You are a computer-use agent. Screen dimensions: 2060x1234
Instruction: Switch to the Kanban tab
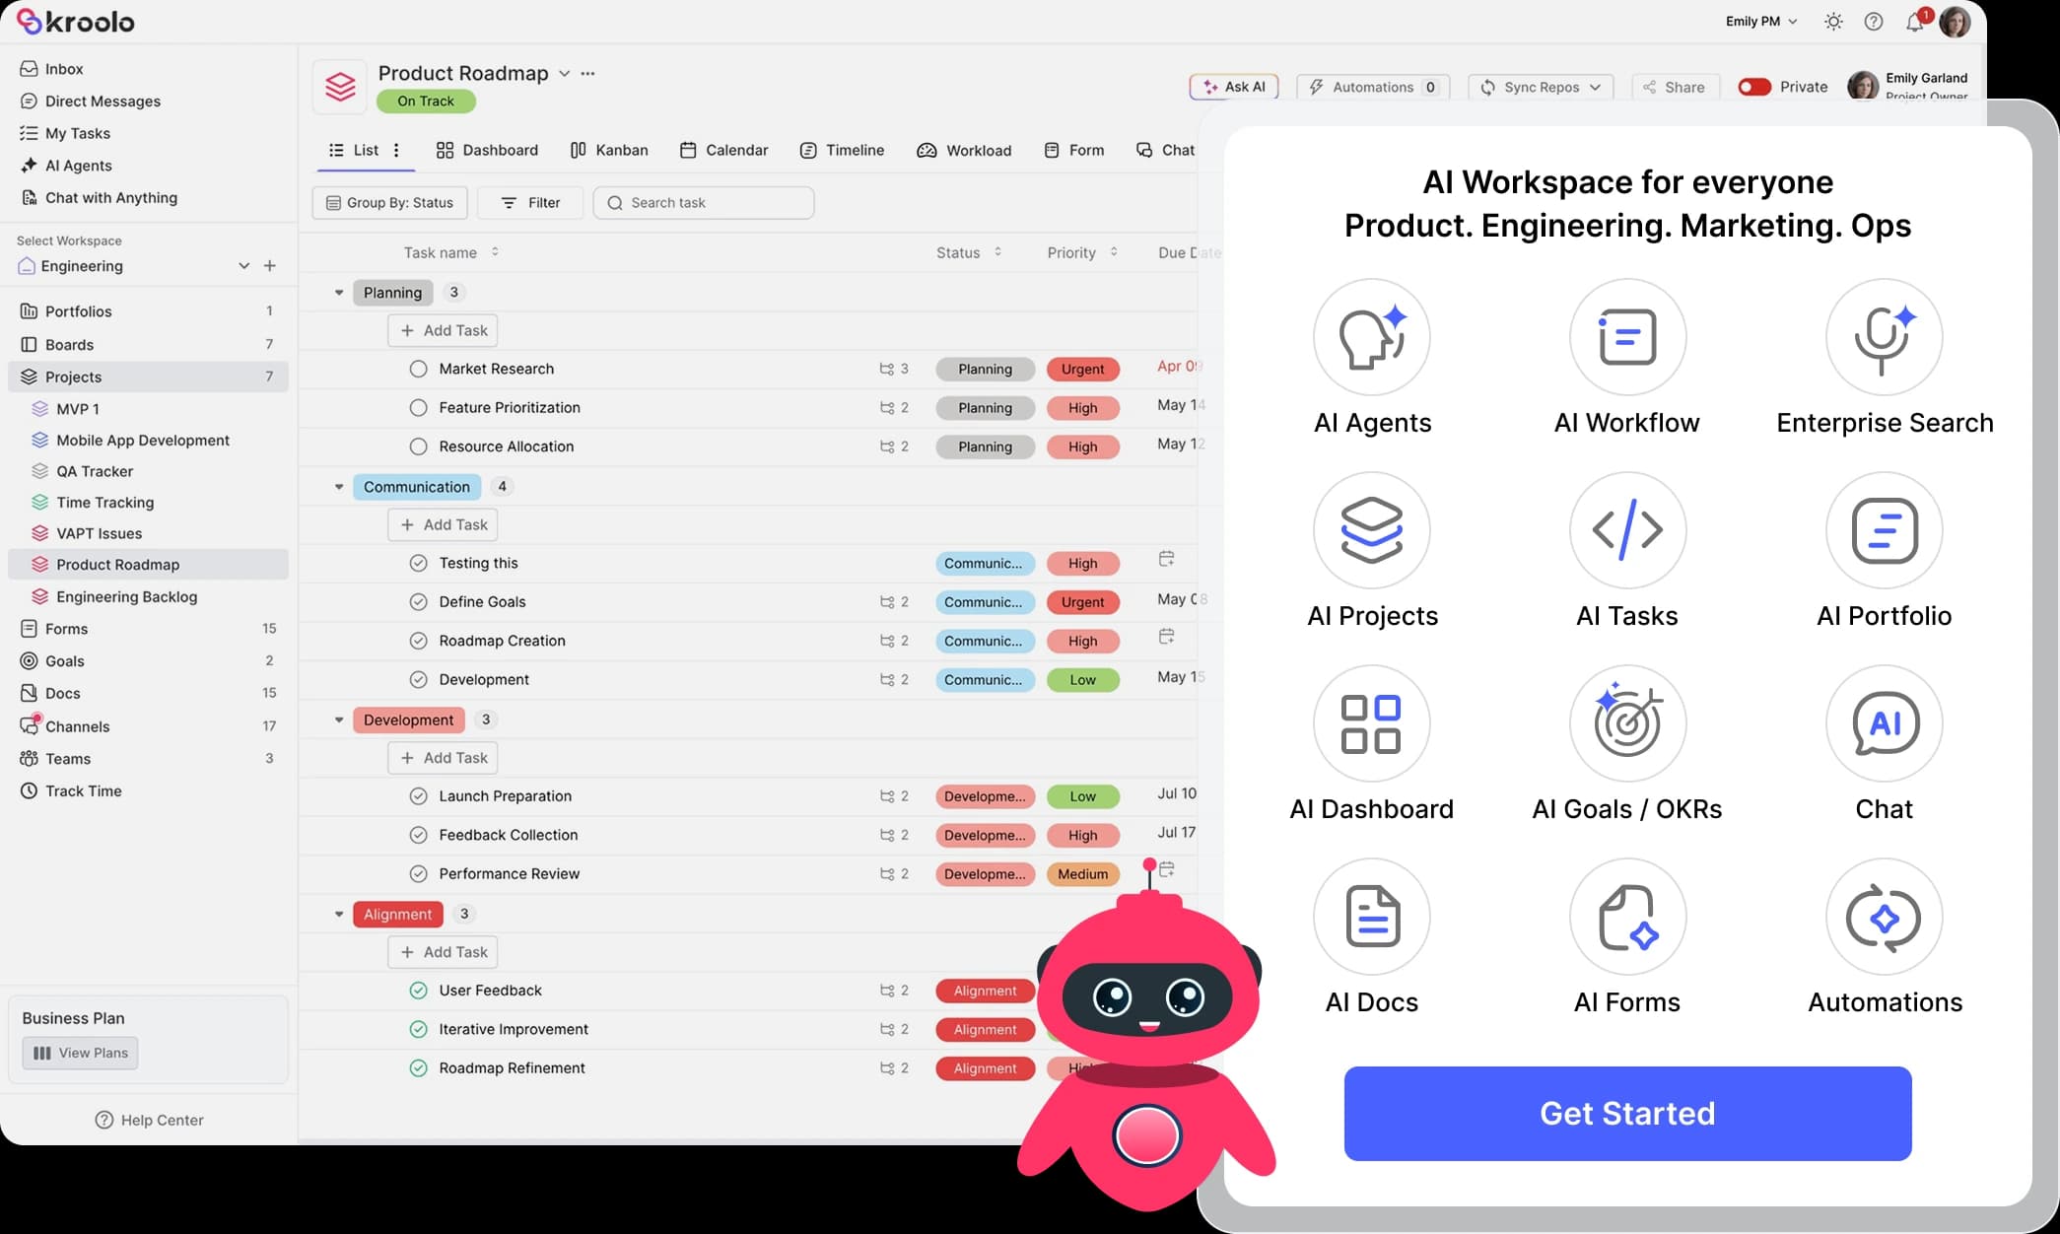coord(609,150)
